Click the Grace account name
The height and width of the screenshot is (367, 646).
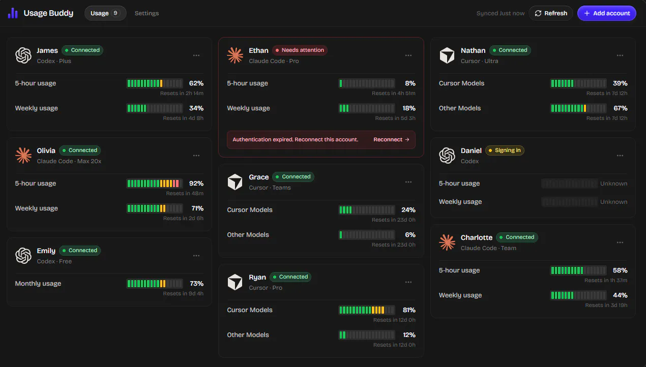(259, 177)
